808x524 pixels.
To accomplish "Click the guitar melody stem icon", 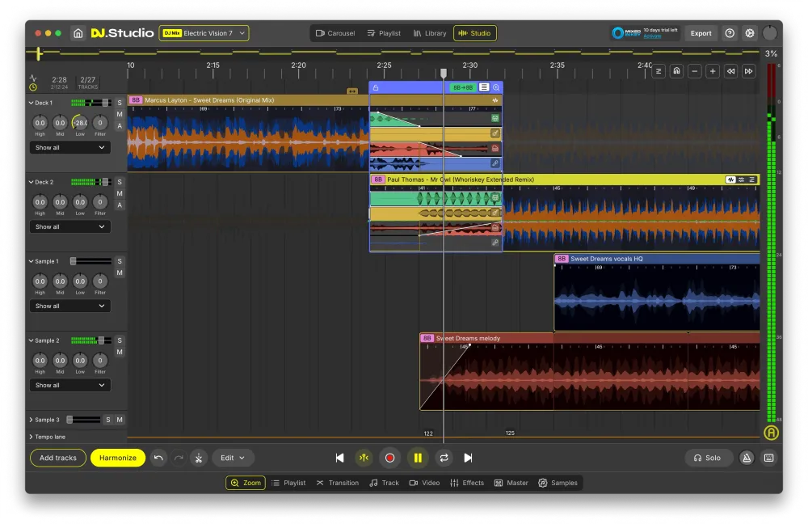I will pos(495,133).
